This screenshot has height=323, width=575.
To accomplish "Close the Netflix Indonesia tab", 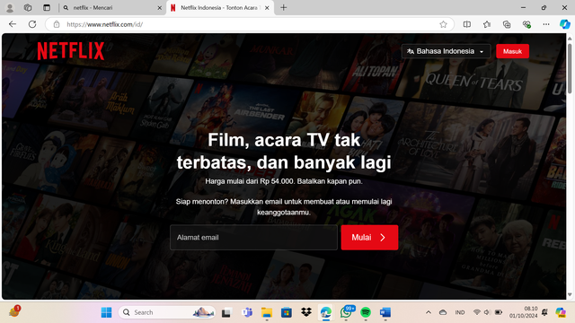I will (x=267, y=8).
